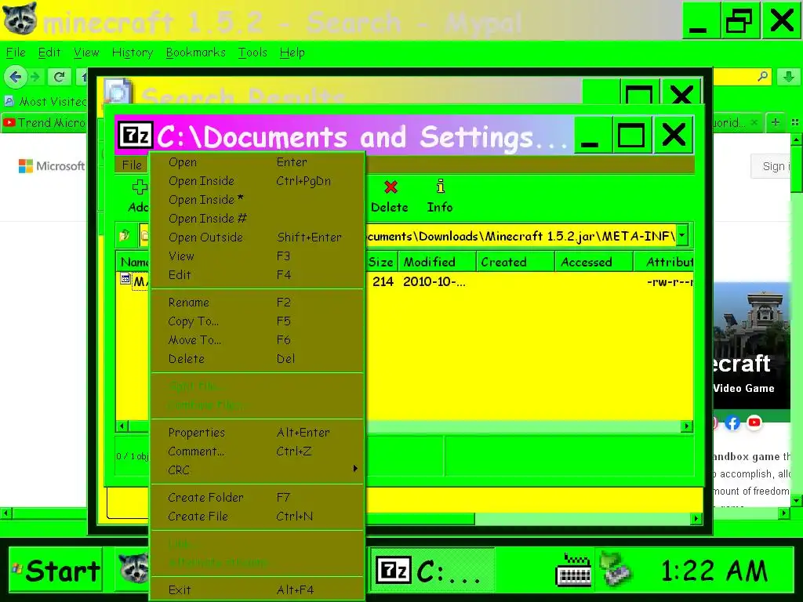Open Bookmarks menu in Mypal
The height and width of the screenshot is (602, 803).
(x=195, y=53)
